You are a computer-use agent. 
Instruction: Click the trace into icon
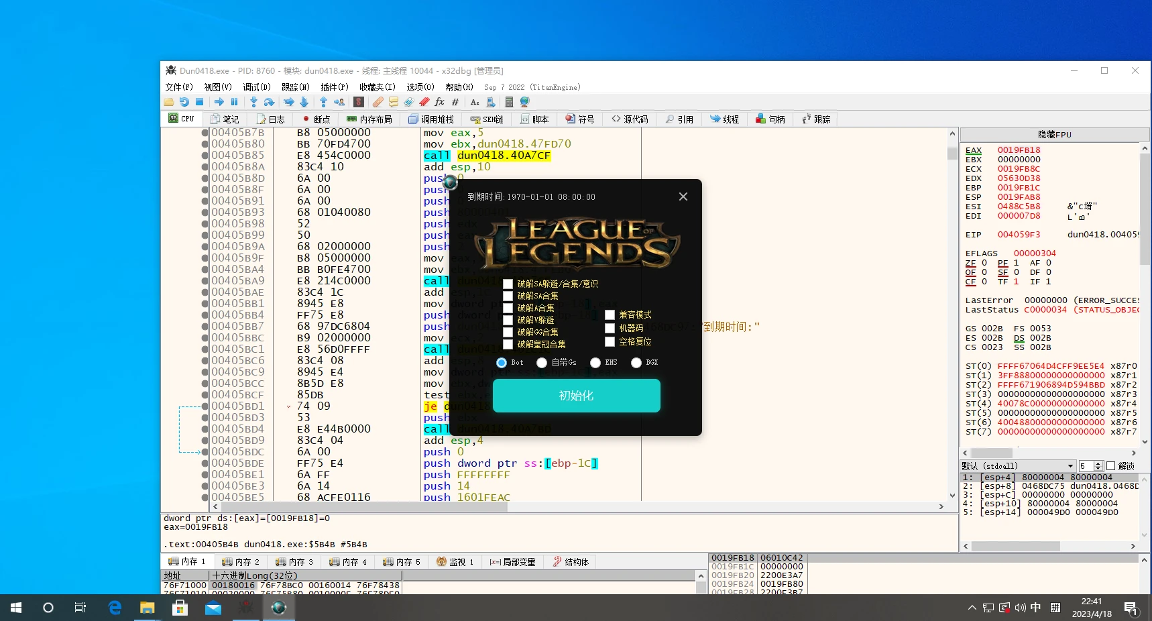(288, 102)
